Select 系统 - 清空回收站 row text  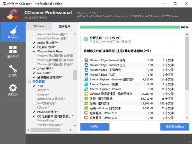(101, 99)
